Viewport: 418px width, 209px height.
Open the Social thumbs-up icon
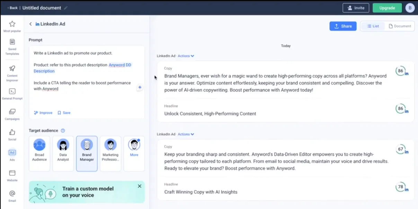(x=12, y=132)
